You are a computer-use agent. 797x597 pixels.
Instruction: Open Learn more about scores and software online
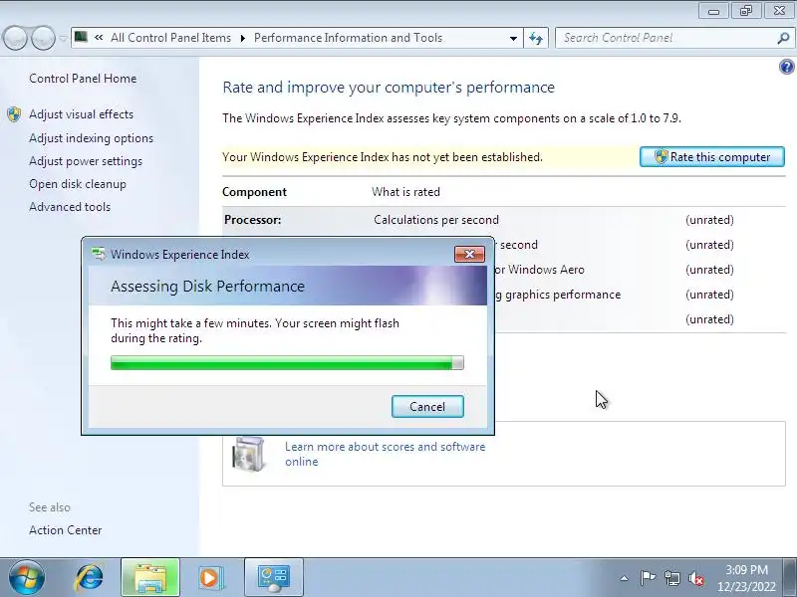coord(385,454)
